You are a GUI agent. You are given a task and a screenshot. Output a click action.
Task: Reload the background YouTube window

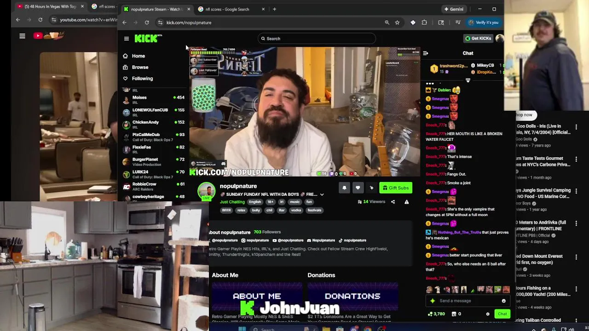40,20
